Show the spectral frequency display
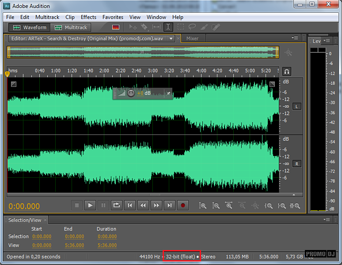342x265 pixels. pyautogui.click(x=116, y=27)
